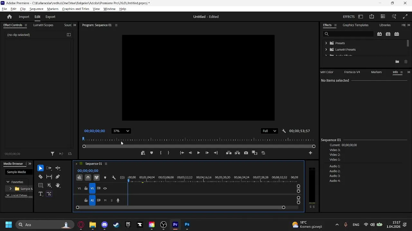Screen dimensions: 412x231
Task: Open the button editor plus icon
Action: click(x=311, y=153)
